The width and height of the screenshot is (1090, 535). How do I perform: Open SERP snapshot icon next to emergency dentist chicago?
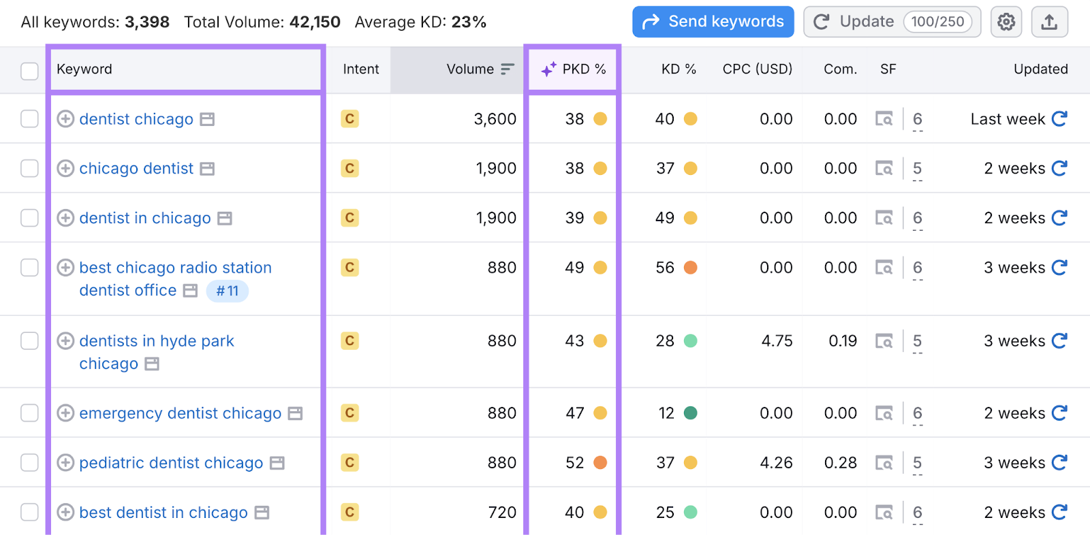tap(294, 413)
